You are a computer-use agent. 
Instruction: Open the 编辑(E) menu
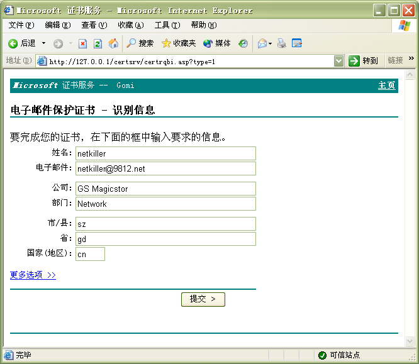pyautogui.click(x=58, y=25)
